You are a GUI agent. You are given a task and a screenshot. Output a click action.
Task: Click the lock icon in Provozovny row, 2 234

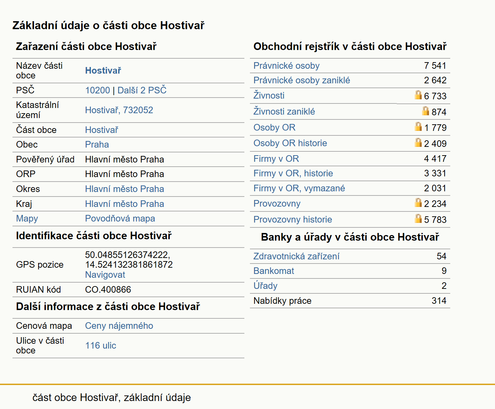(418, 202)
